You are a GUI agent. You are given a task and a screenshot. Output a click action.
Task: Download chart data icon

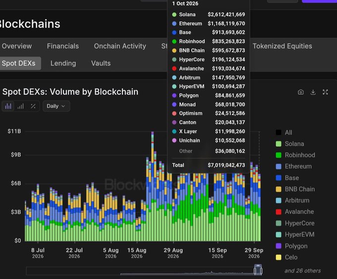(313, 92)
